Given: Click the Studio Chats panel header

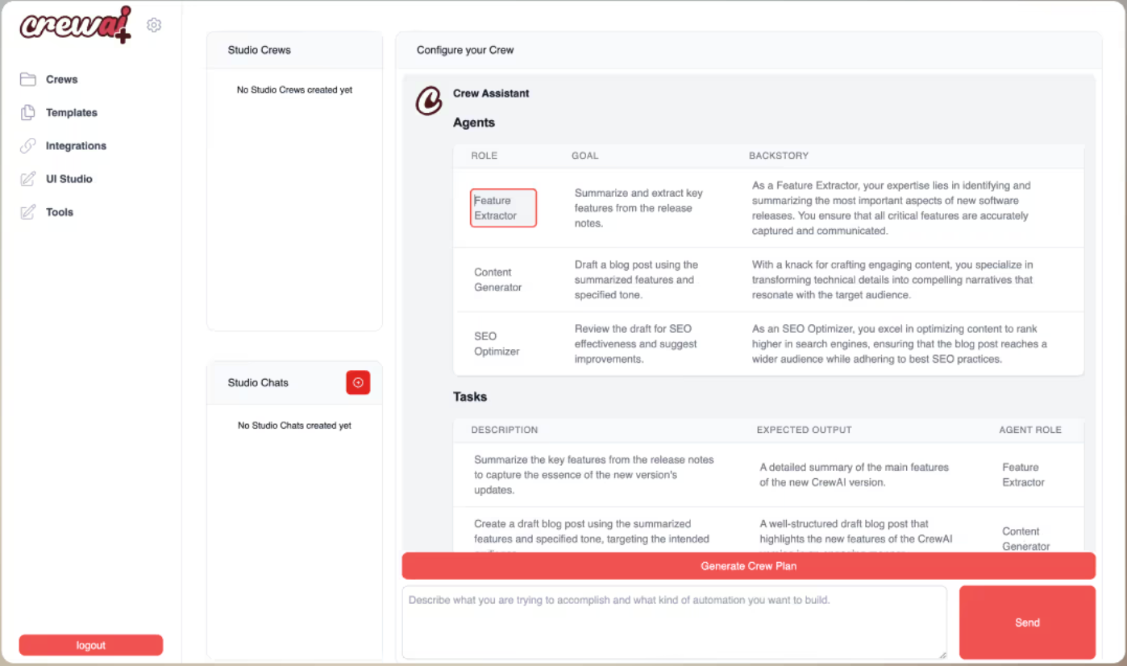Looking at the screenshot, I should 295,383.
